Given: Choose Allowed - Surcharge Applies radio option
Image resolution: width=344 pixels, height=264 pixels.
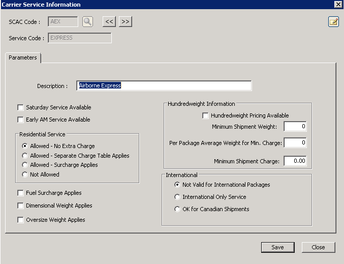Looking at the screenshot, I should (25, 165).
